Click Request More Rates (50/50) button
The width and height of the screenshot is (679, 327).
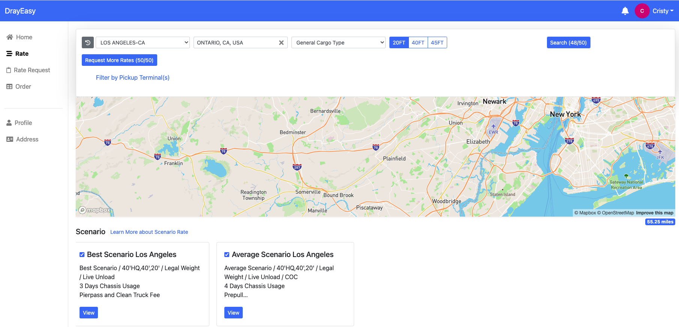pos(119,60)
